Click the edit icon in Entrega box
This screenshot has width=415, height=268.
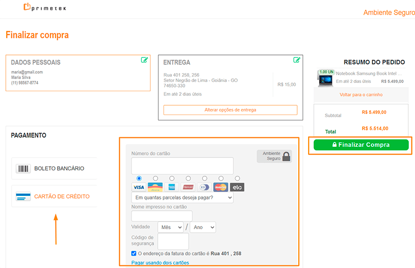(x=297, y=60)
